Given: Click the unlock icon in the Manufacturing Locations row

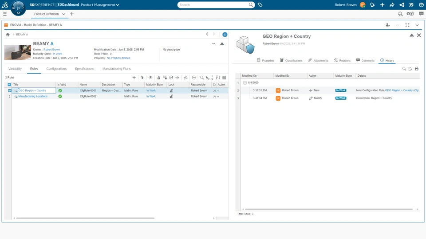Looking at the screenshot, I should point(171,96).
